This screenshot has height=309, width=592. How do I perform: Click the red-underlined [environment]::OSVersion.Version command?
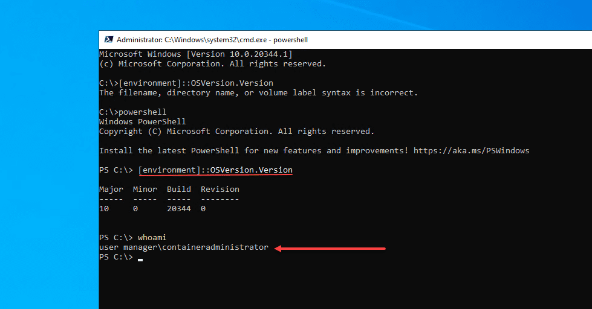click(215, 170)
